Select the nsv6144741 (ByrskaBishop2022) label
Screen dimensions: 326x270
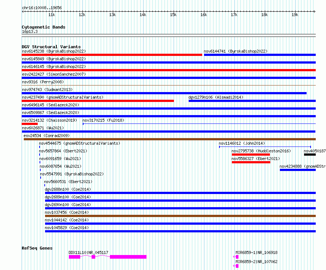[x=236, y=51]
